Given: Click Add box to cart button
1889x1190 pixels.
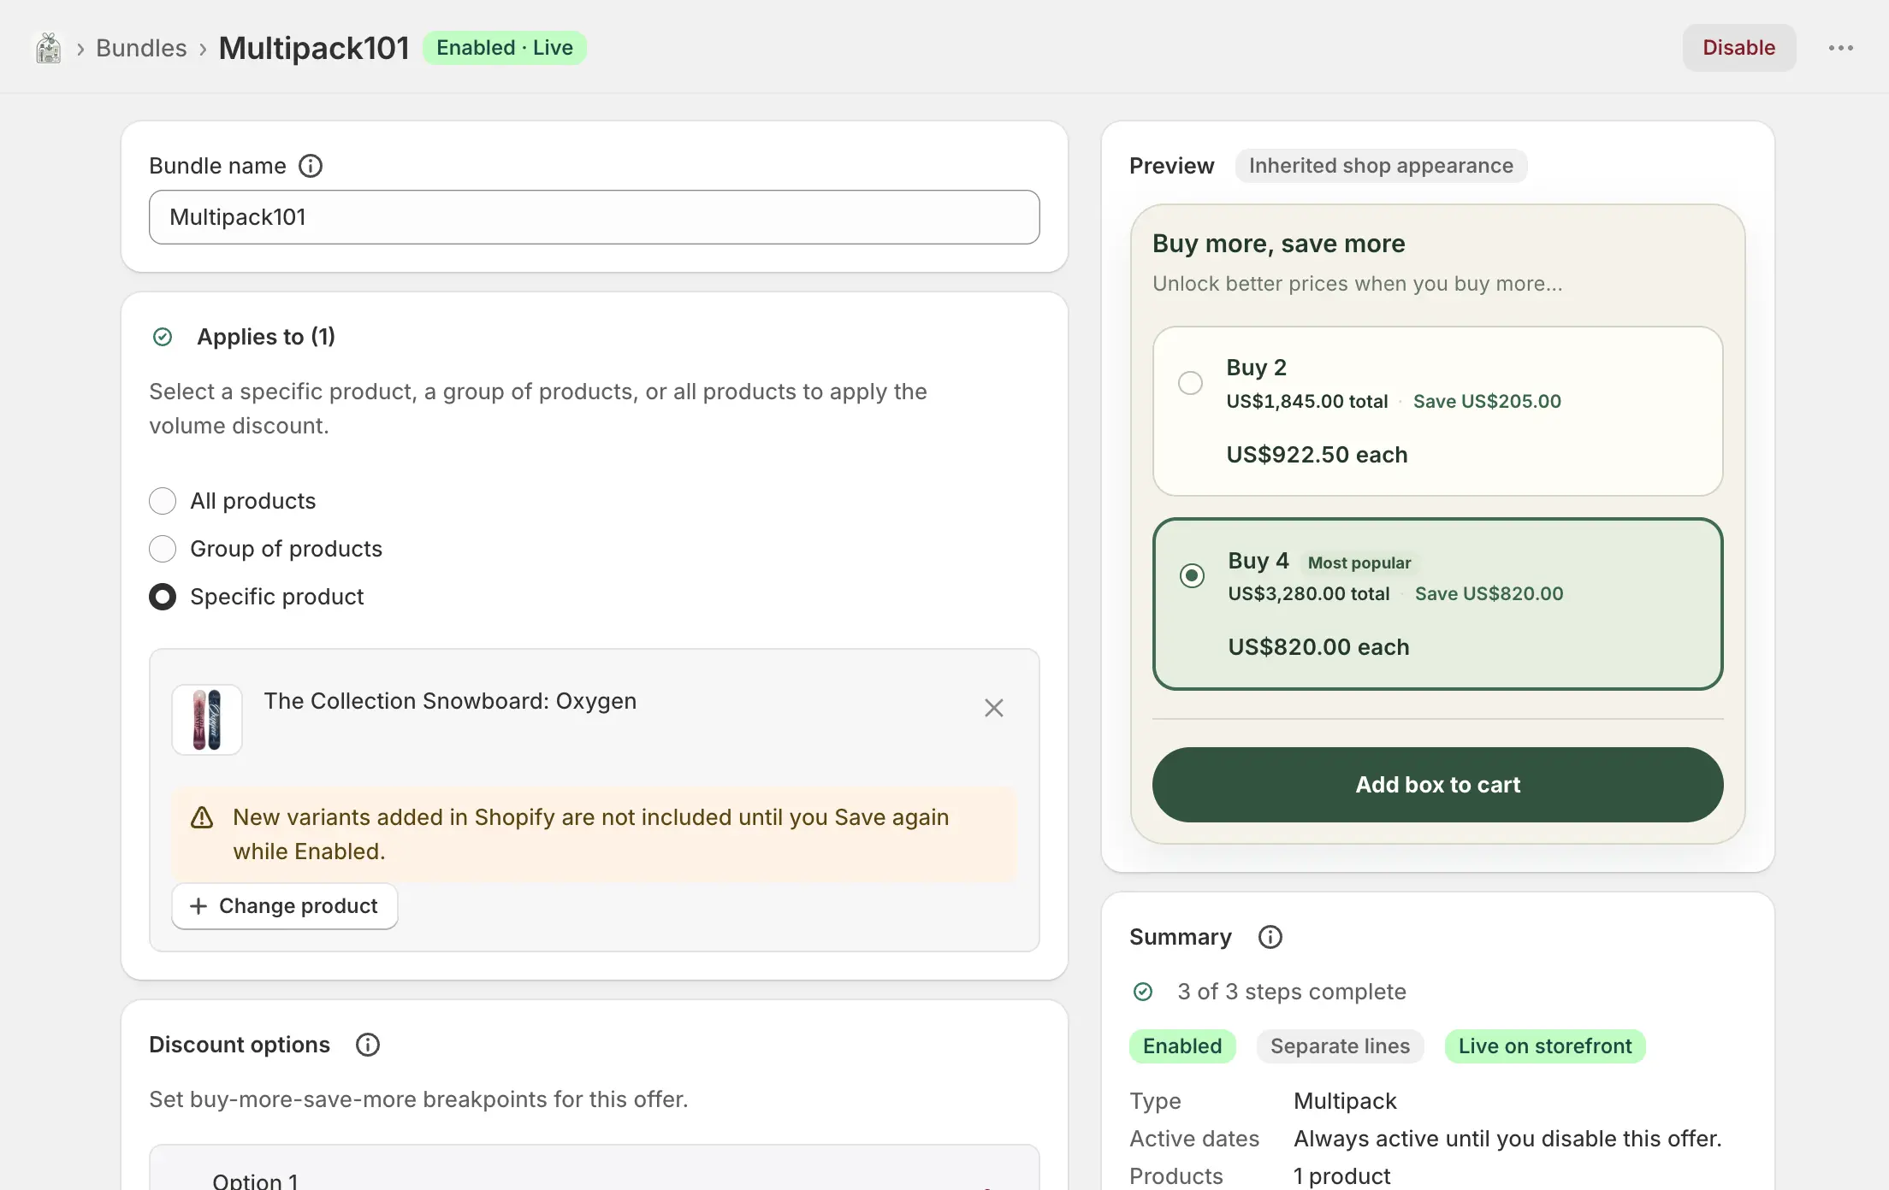Looking at the screenshot, I should [1437, 785].
